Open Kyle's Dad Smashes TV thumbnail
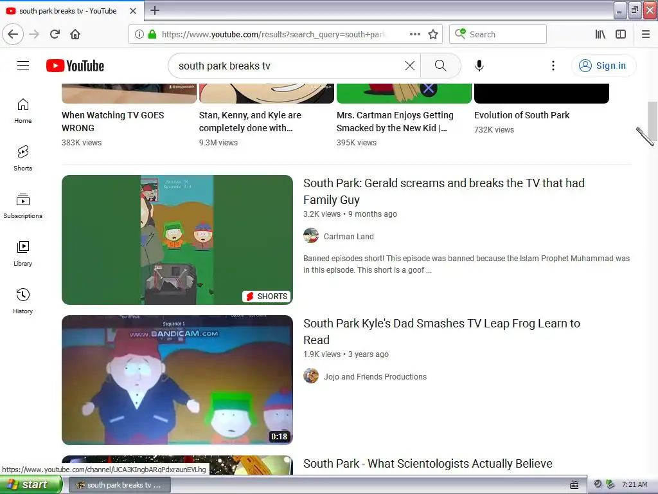Viewport: 658px width, 494px height. coord(177,380)
